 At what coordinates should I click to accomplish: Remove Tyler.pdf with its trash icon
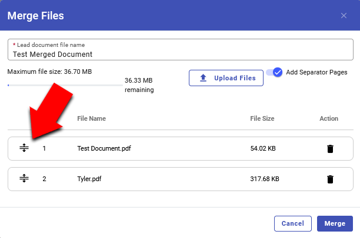tap(330, 179)
